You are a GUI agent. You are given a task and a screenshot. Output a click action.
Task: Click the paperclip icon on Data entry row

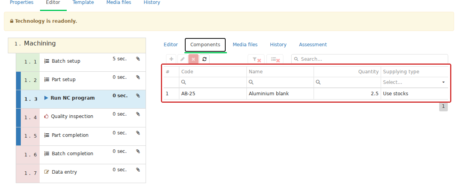pyautogui.click(x=138, y=169)
